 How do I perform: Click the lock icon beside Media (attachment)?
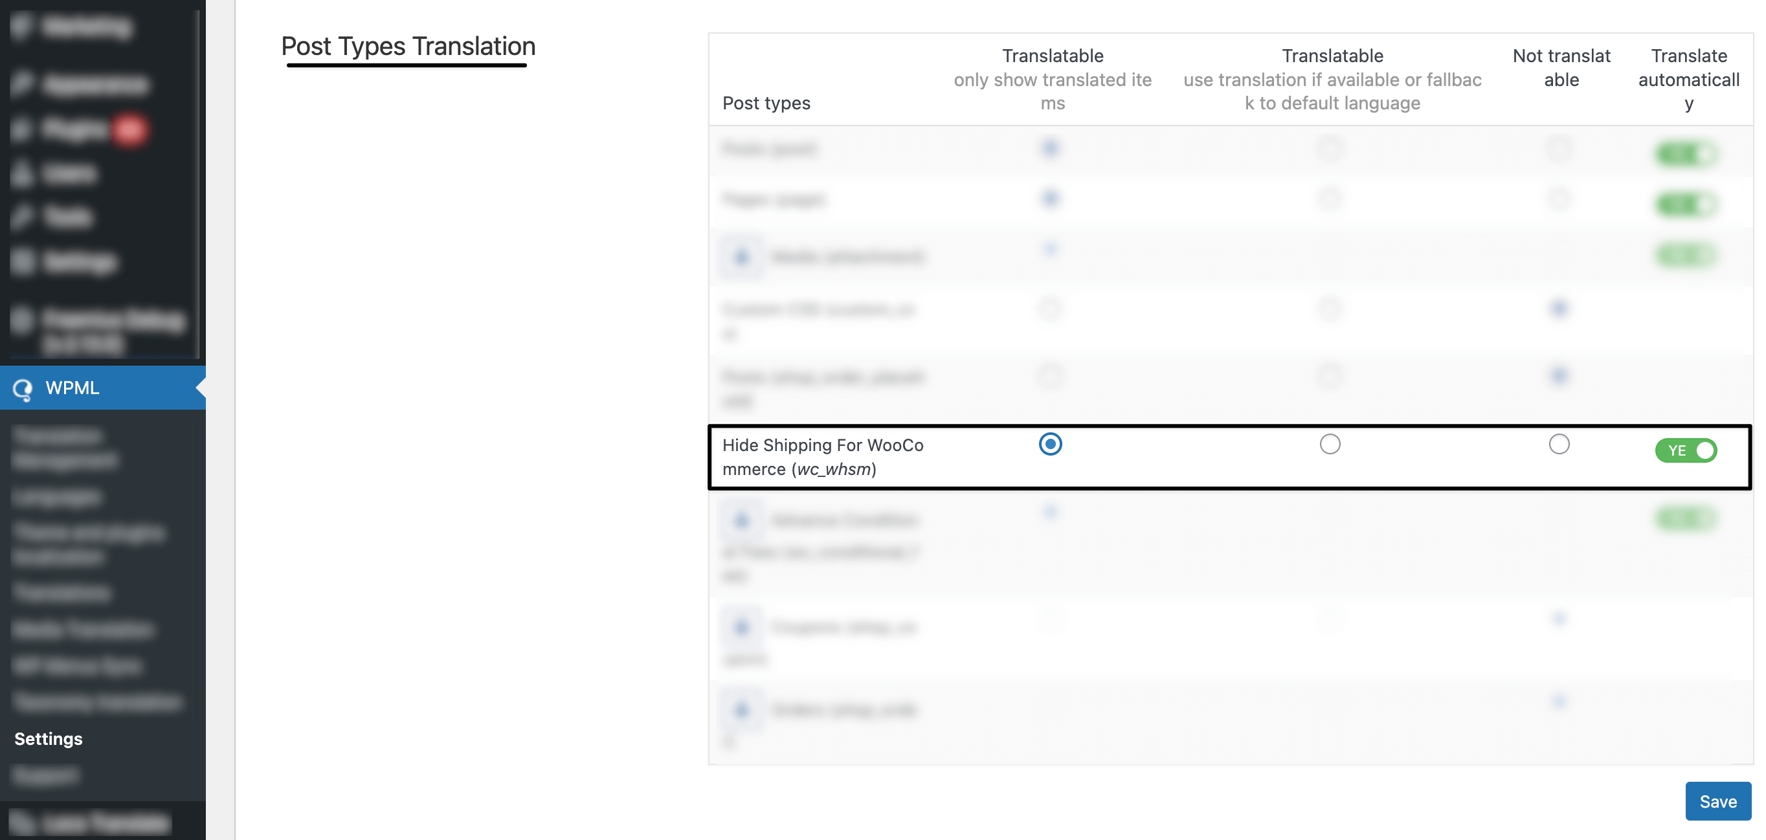point(741,257)
